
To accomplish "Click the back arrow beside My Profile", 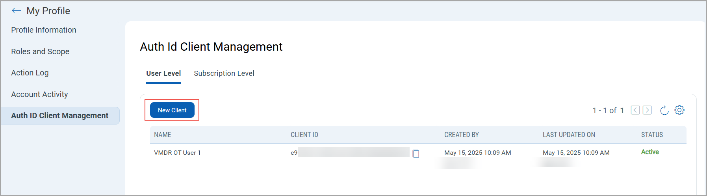I will tap(16, 11).
